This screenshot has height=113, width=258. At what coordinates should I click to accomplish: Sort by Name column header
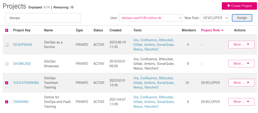(48, 30)
